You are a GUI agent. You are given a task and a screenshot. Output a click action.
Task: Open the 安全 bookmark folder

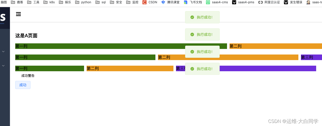point(116,2)
